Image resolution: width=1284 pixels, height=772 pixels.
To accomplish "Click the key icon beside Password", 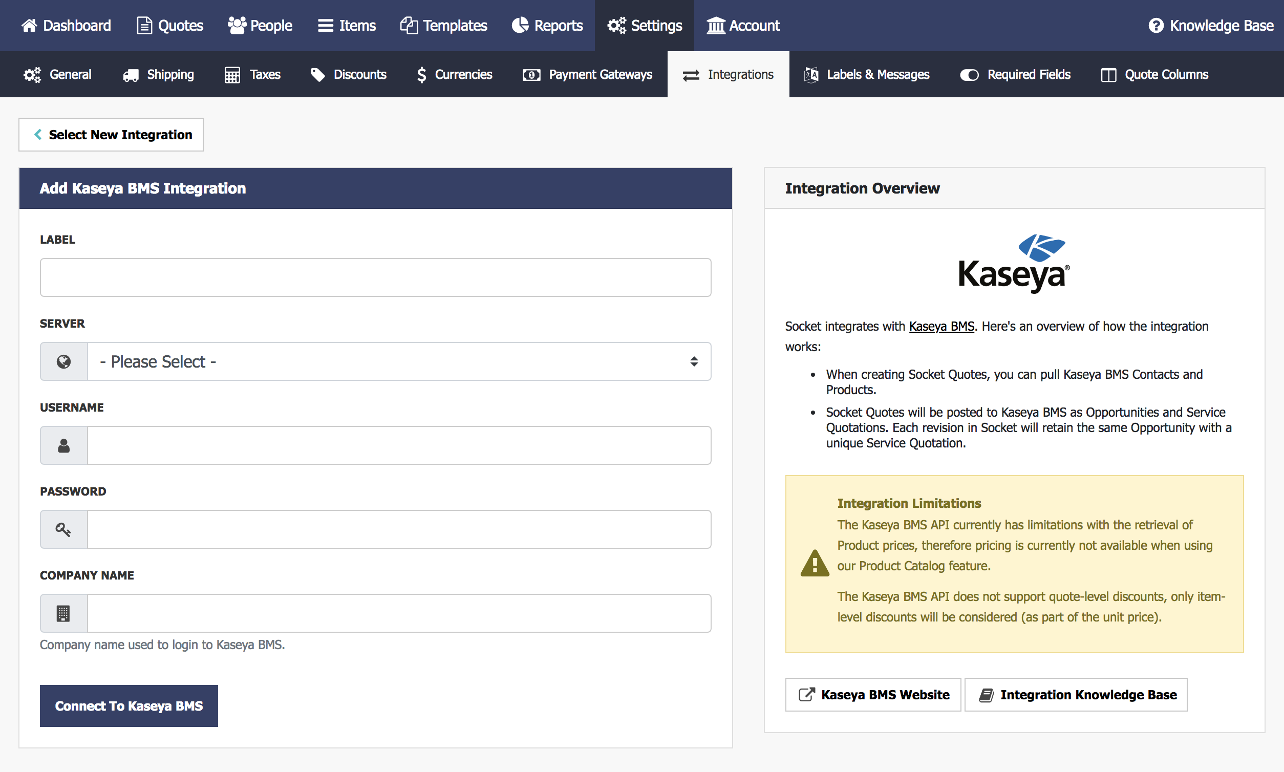I will pos(63,529).
